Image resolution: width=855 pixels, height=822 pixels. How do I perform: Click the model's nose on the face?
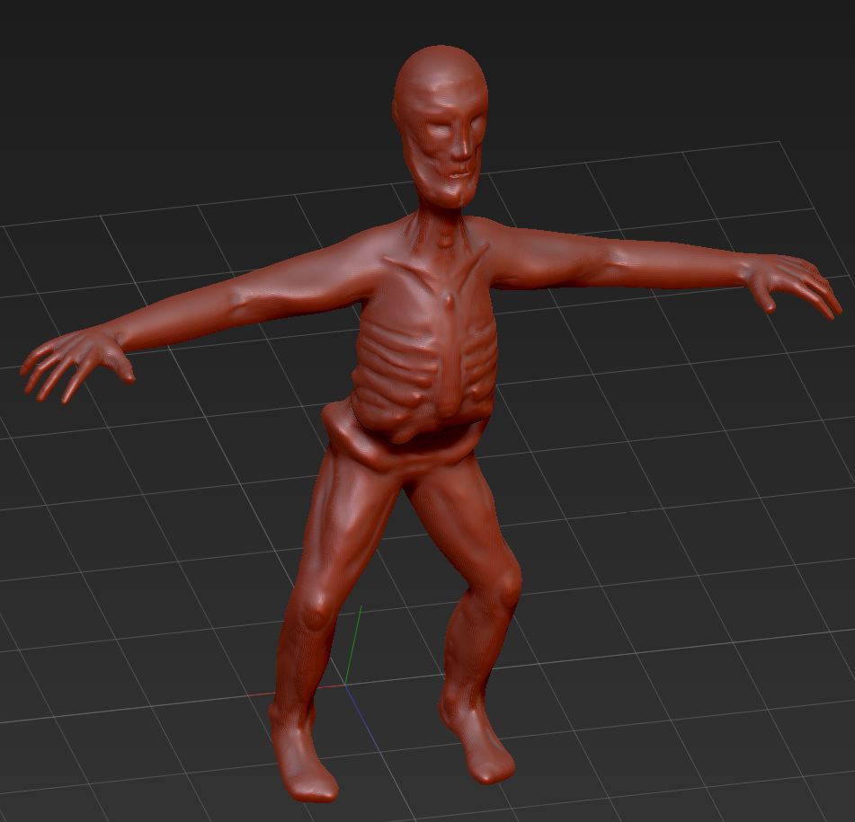(462, 143)
